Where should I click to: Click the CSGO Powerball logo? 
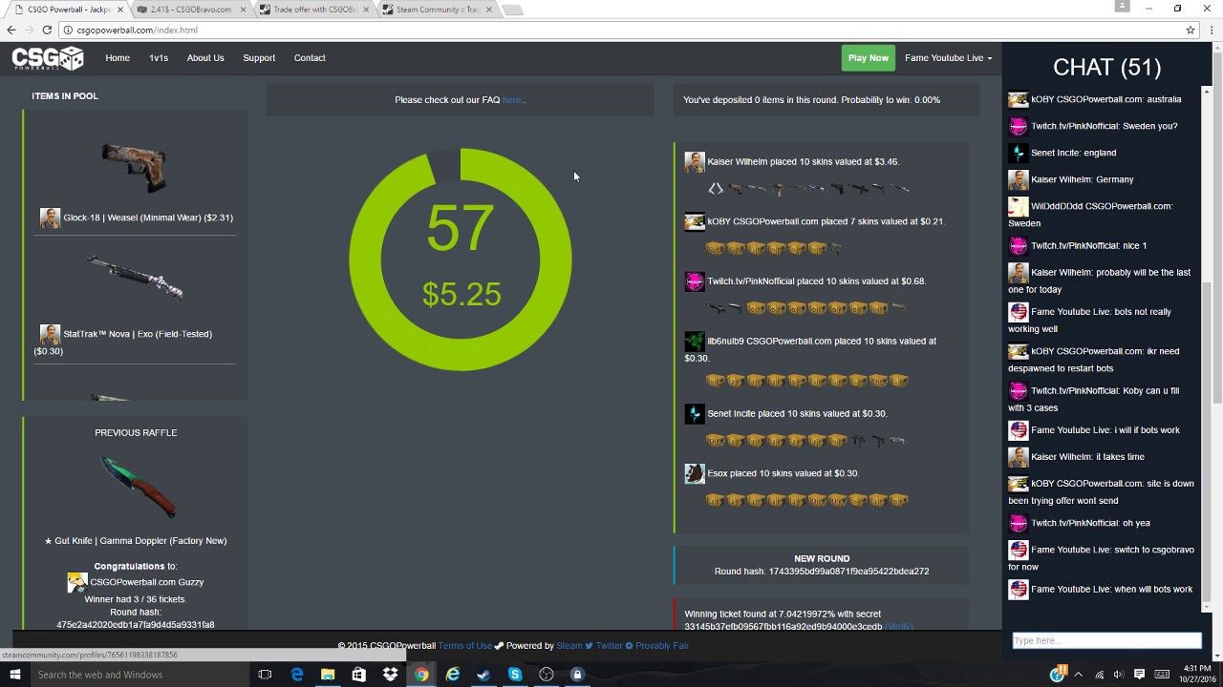[x=48, y=58]
